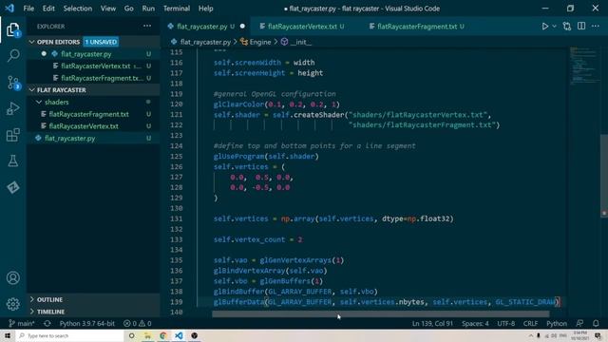The width and height of the screenshot is (608, 342).
Task: Open editor More Actions ellipsis
Action: point(596,27)
